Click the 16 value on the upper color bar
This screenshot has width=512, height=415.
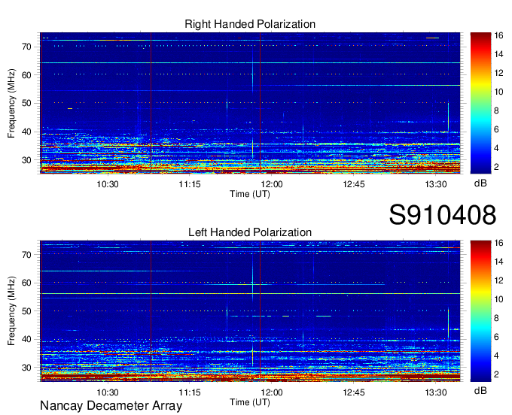(498, 35)
